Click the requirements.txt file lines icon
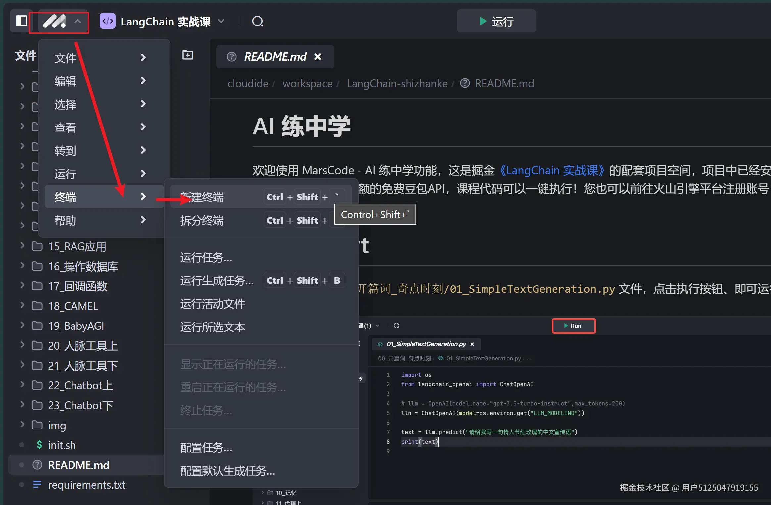 coord(37,484)
